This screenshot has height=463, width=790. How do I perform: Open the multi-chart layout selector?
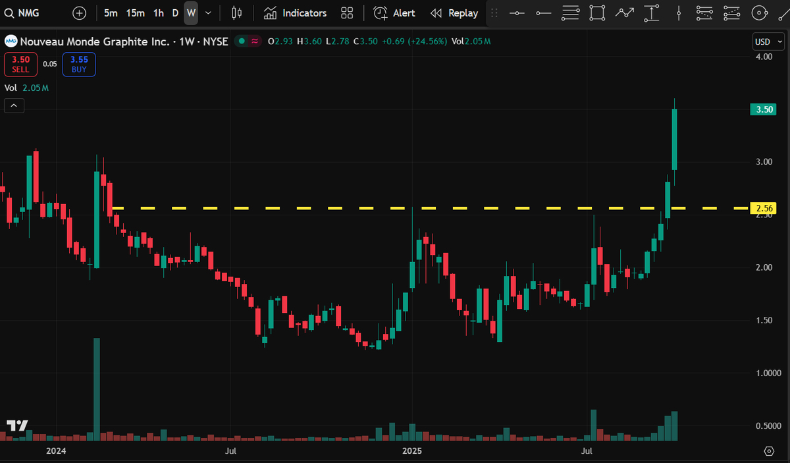(347, 13)
